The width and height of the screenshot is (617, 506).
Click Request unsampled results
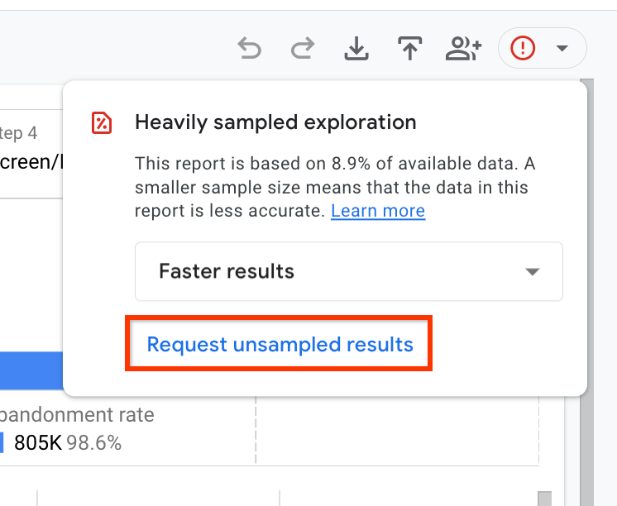pyautogui.click(x=280, y=344)
